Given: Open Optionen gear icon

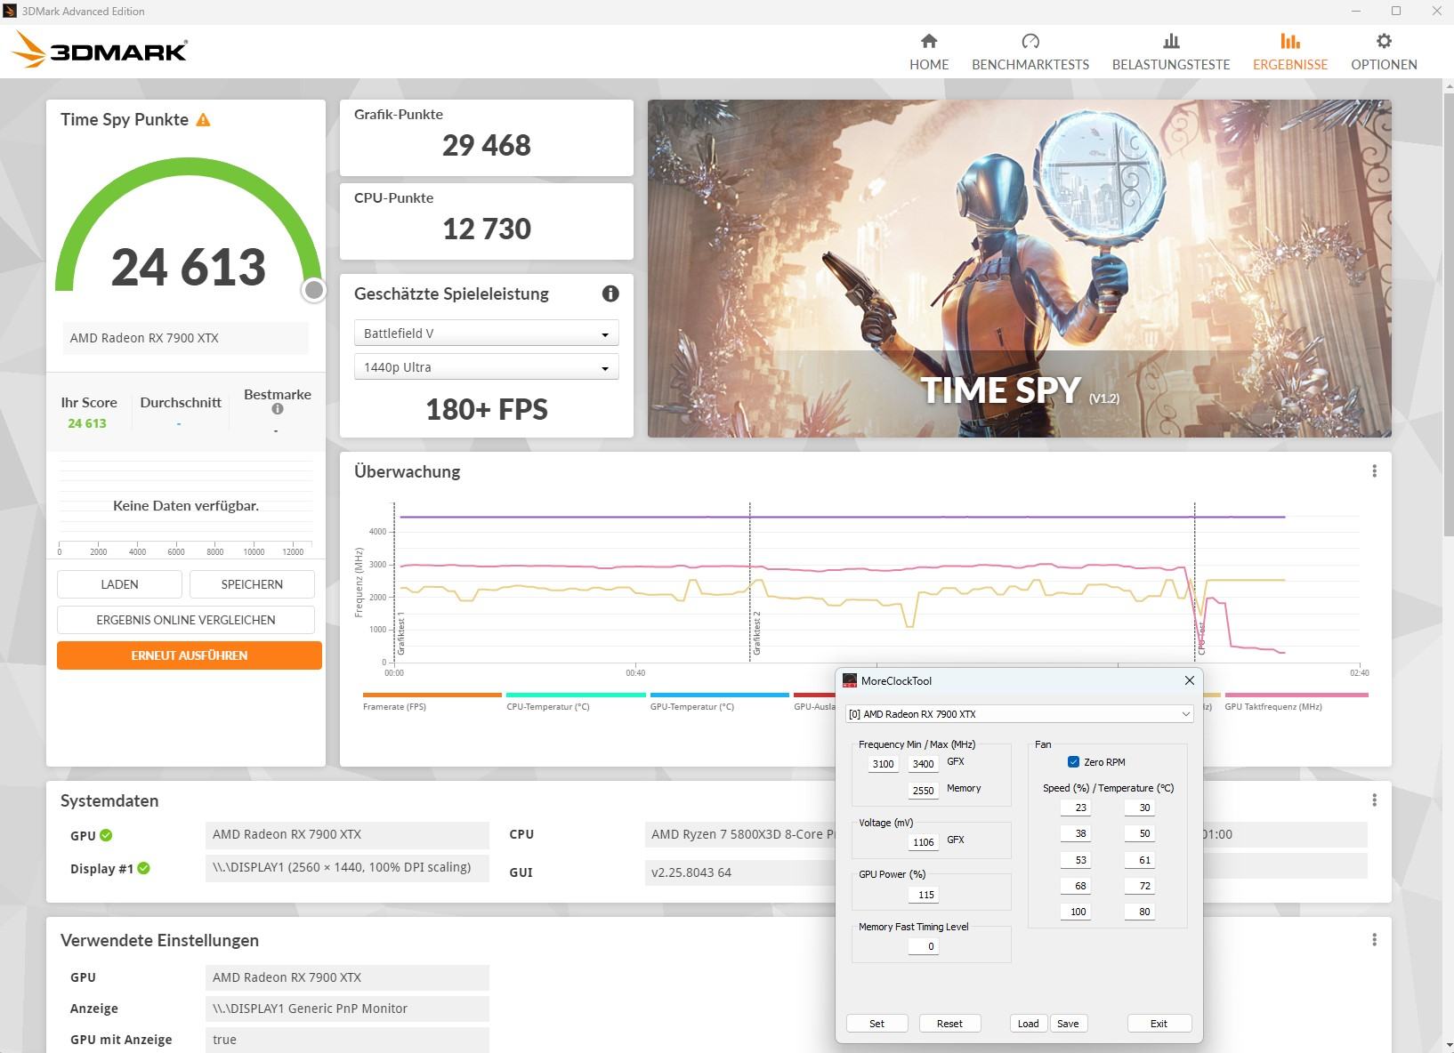Looking at the screenshot, I should 1384,41.
